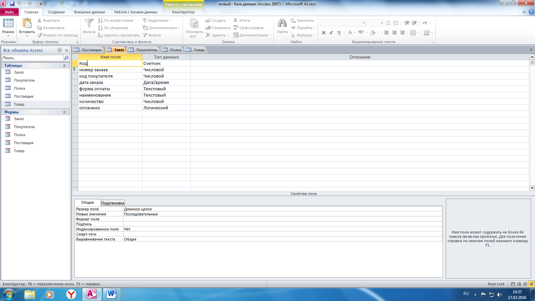Collapse navigation pane shutter button
Screen dimensions: 535x301
[67, 50]
